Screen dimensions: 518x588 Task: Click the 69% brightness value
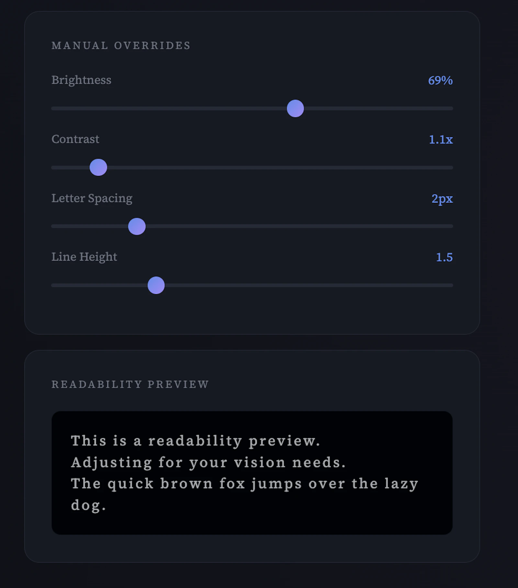pos(440,80)
